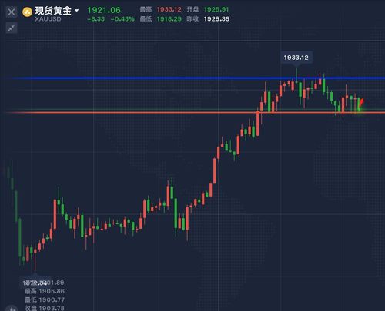Viewport: 385px width, 311px height.
Task: Click the 1872.84 low price label
Action: [x=35, y=283]
